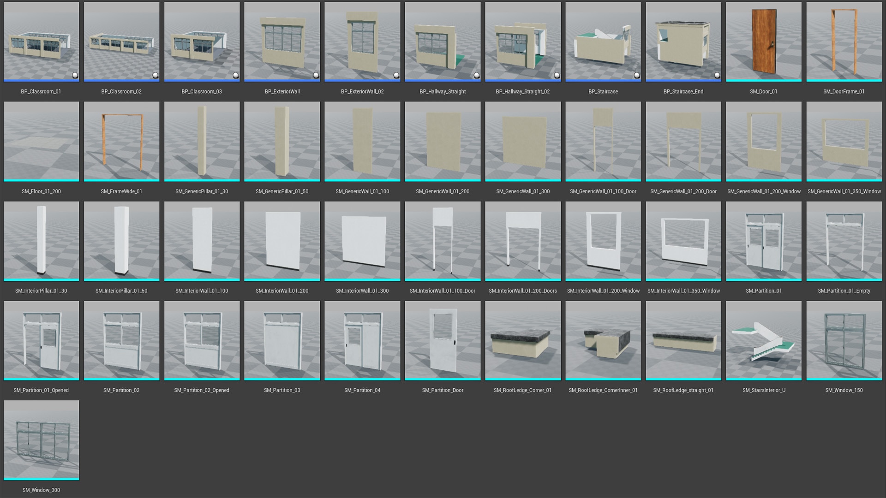Select the SM_GenericWall_01_350_Window asset
886x498 pixels.
844,141
